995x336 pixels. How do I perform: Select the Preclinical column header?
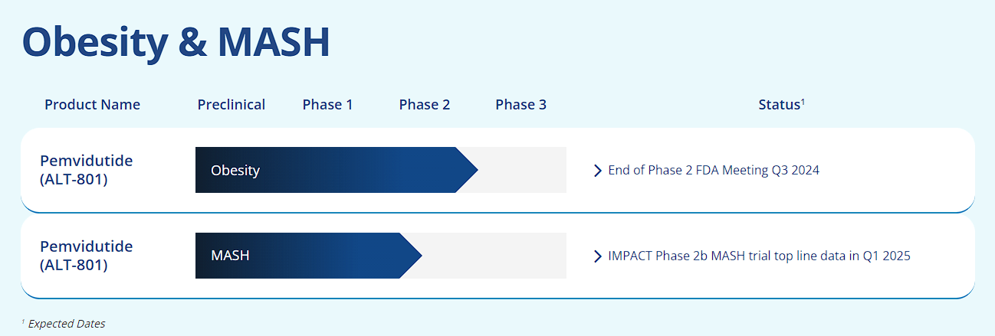[x=231, y=105]
